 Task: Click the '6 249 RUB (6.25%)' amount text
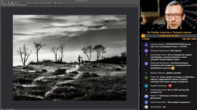pos(169,36)
